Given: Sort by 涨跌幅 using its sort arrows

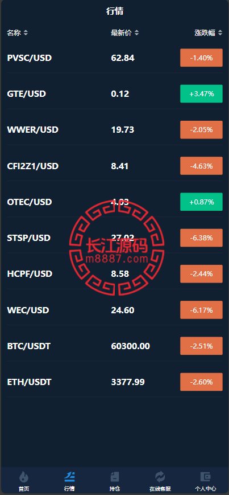Looking at the screenshot, I should tap(220, 33).
